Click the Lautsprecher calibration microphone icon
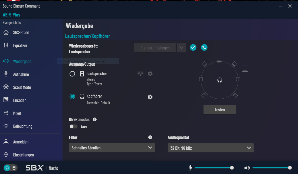Screen dimensions: 298x174 pos(140,73)
